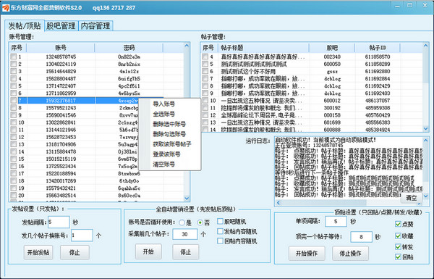Viewport: 434px width, 279px height.
Task: Click account list scroll-down arrow
Action: (x=187, y=199)
